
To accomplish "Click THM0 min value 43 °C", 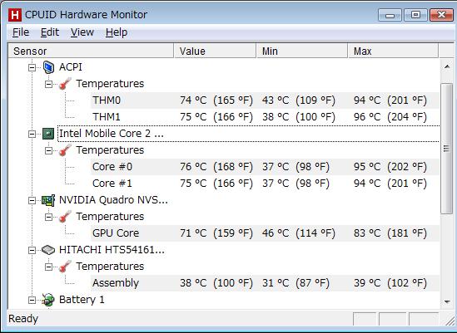I will [x=299, y=100].
